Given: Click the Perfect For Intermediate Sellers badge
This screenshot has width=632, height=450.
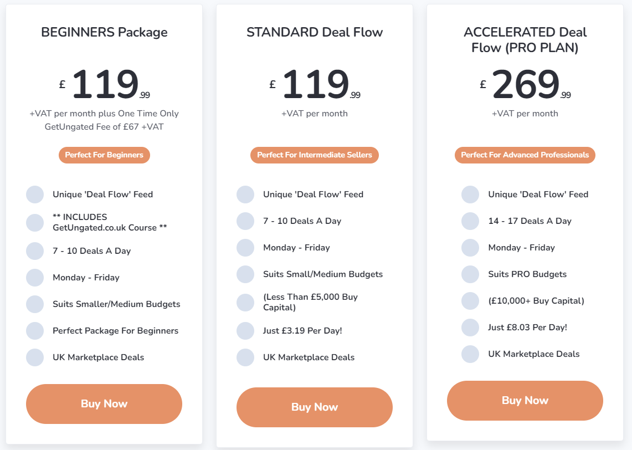Looking at the screenshot, I should click(x=315, y=155).
